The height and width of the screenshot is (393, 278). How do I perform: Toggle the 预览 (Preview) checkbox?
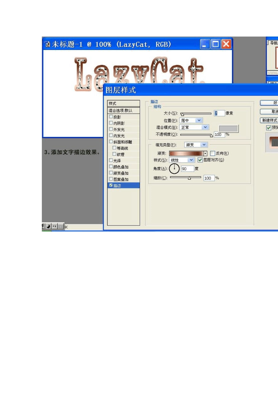(x=269, y=127)
